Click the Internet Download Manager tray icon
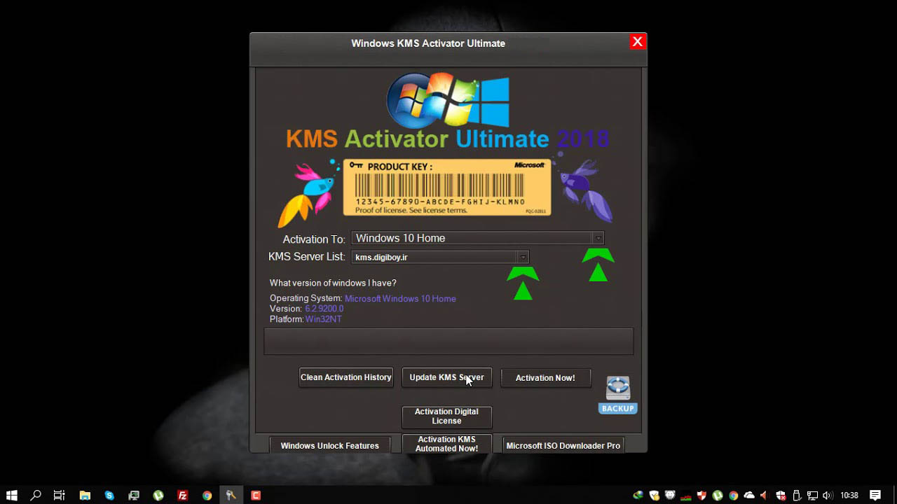Screen dimensions: 897x504 coord(638,495)
